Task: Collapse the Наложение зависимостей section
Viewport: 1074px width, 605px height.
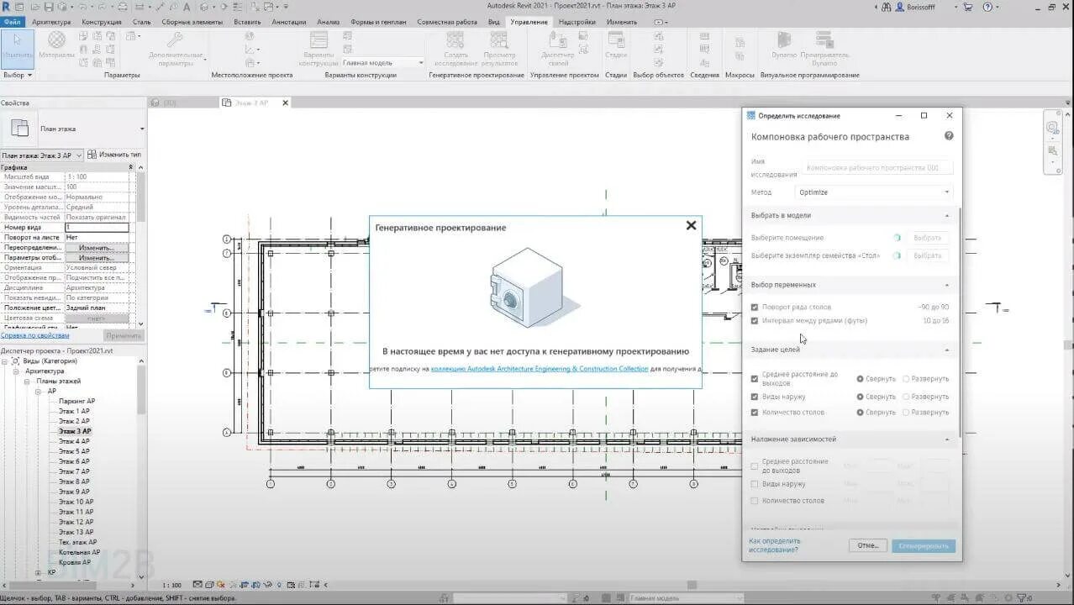Action: tap(947, 439)
